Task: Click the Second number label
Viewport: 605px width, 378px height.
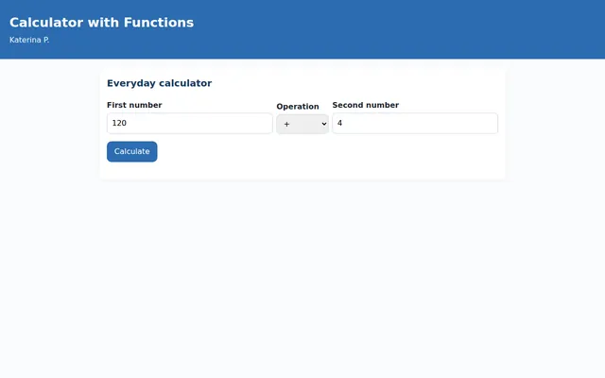Action: click(x=366, y=105)
